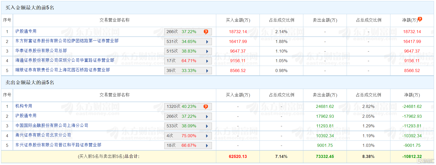Open 东方财富证券股份有限公司拉萨团结路第一证券营业部 link

tap(67, 41)
